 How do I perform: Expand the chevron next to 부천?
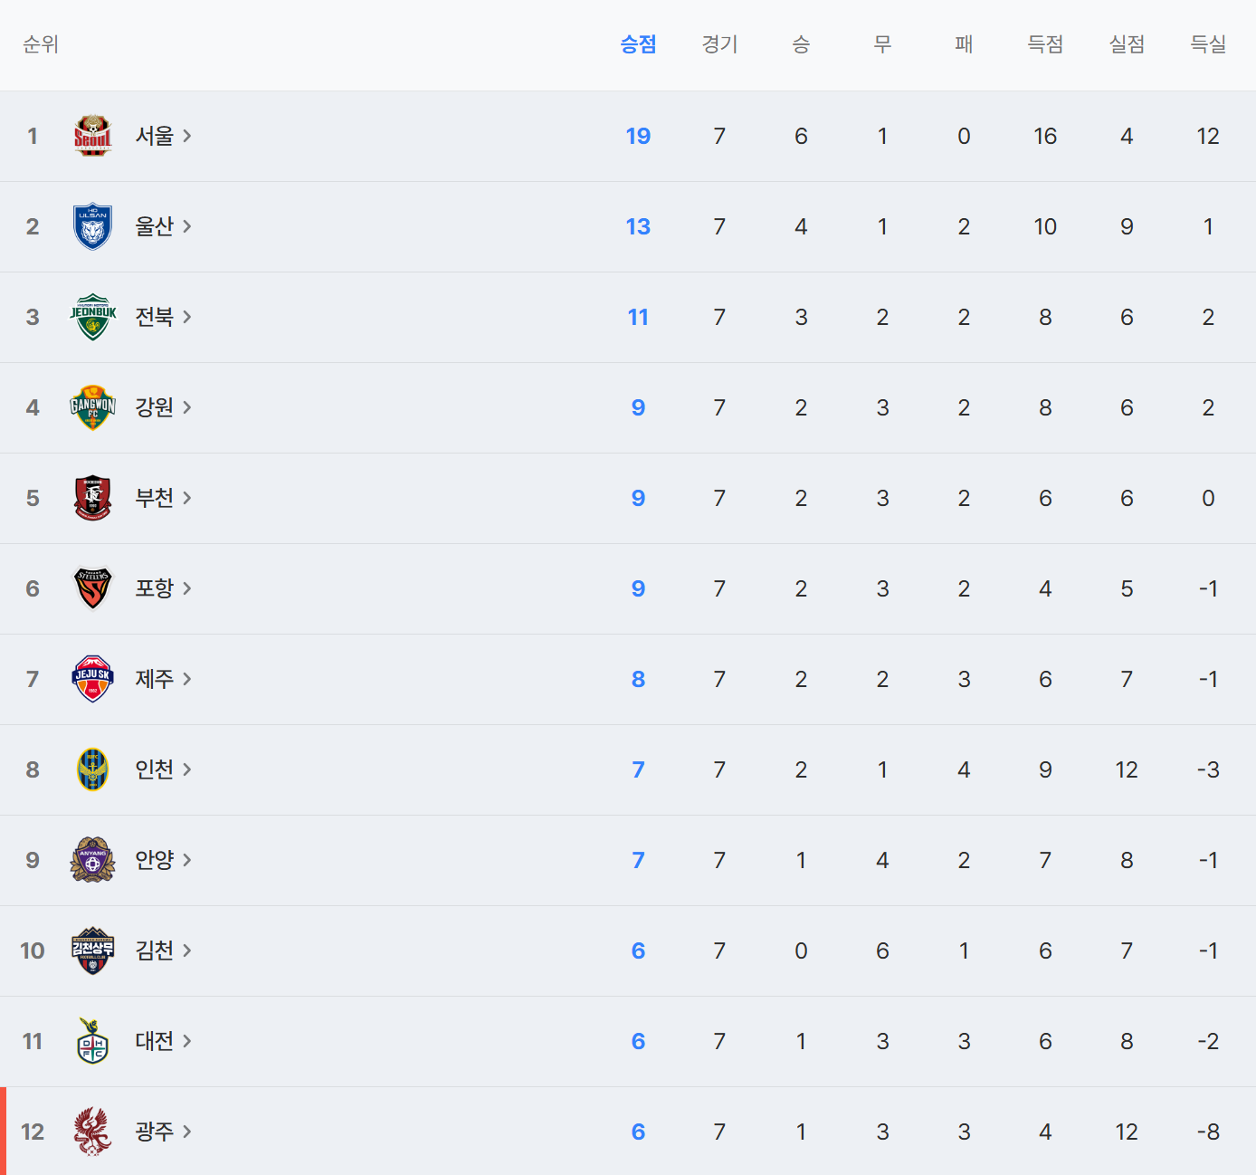[187, 498]
